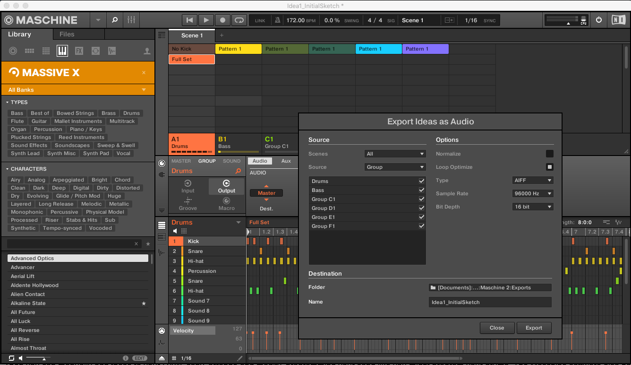
Task: Open quick browse magnifier next to Drums
Action: point(238,171)
